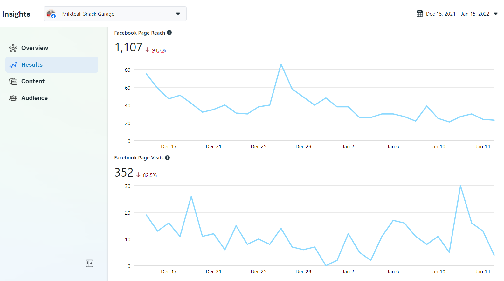The width and height of the screenshot is (504, 281).
Task: Select Results in the sidebar
Action: [x=52, y=65]
